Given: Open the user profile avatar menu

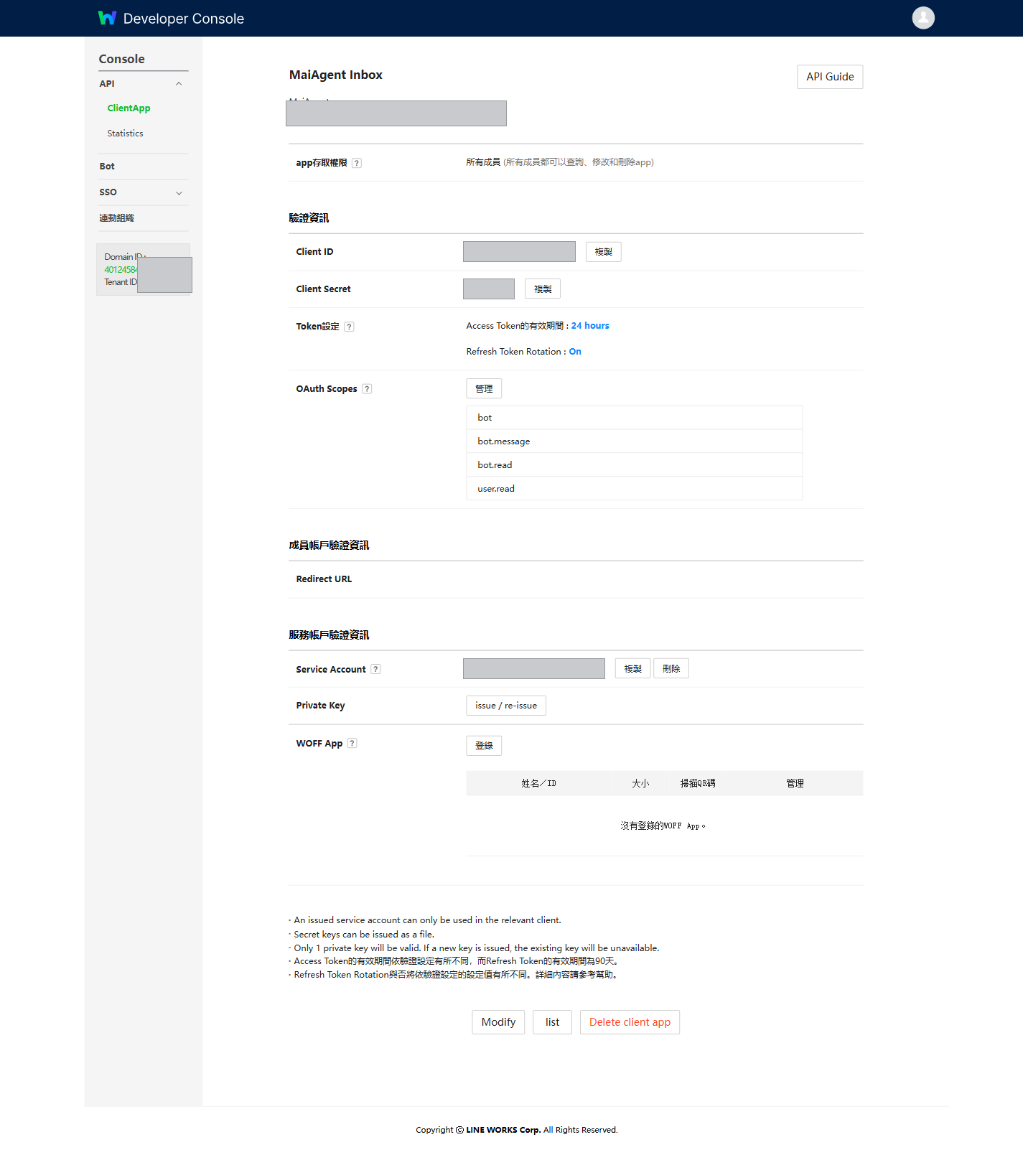Looking at the screenshot, I should click(923, 18).
